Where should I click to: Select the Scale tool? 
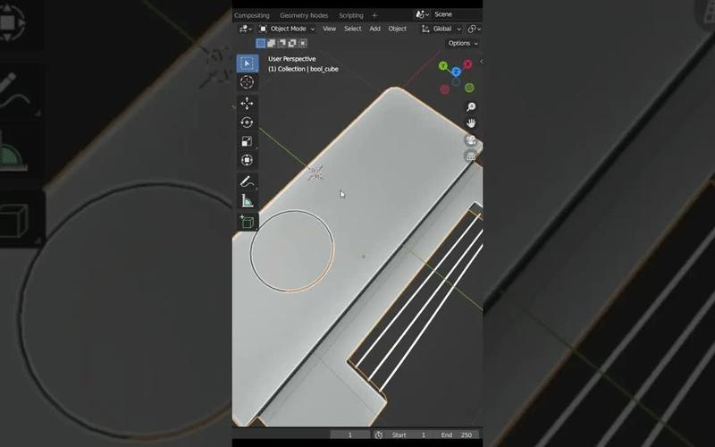tap(248, 141)
